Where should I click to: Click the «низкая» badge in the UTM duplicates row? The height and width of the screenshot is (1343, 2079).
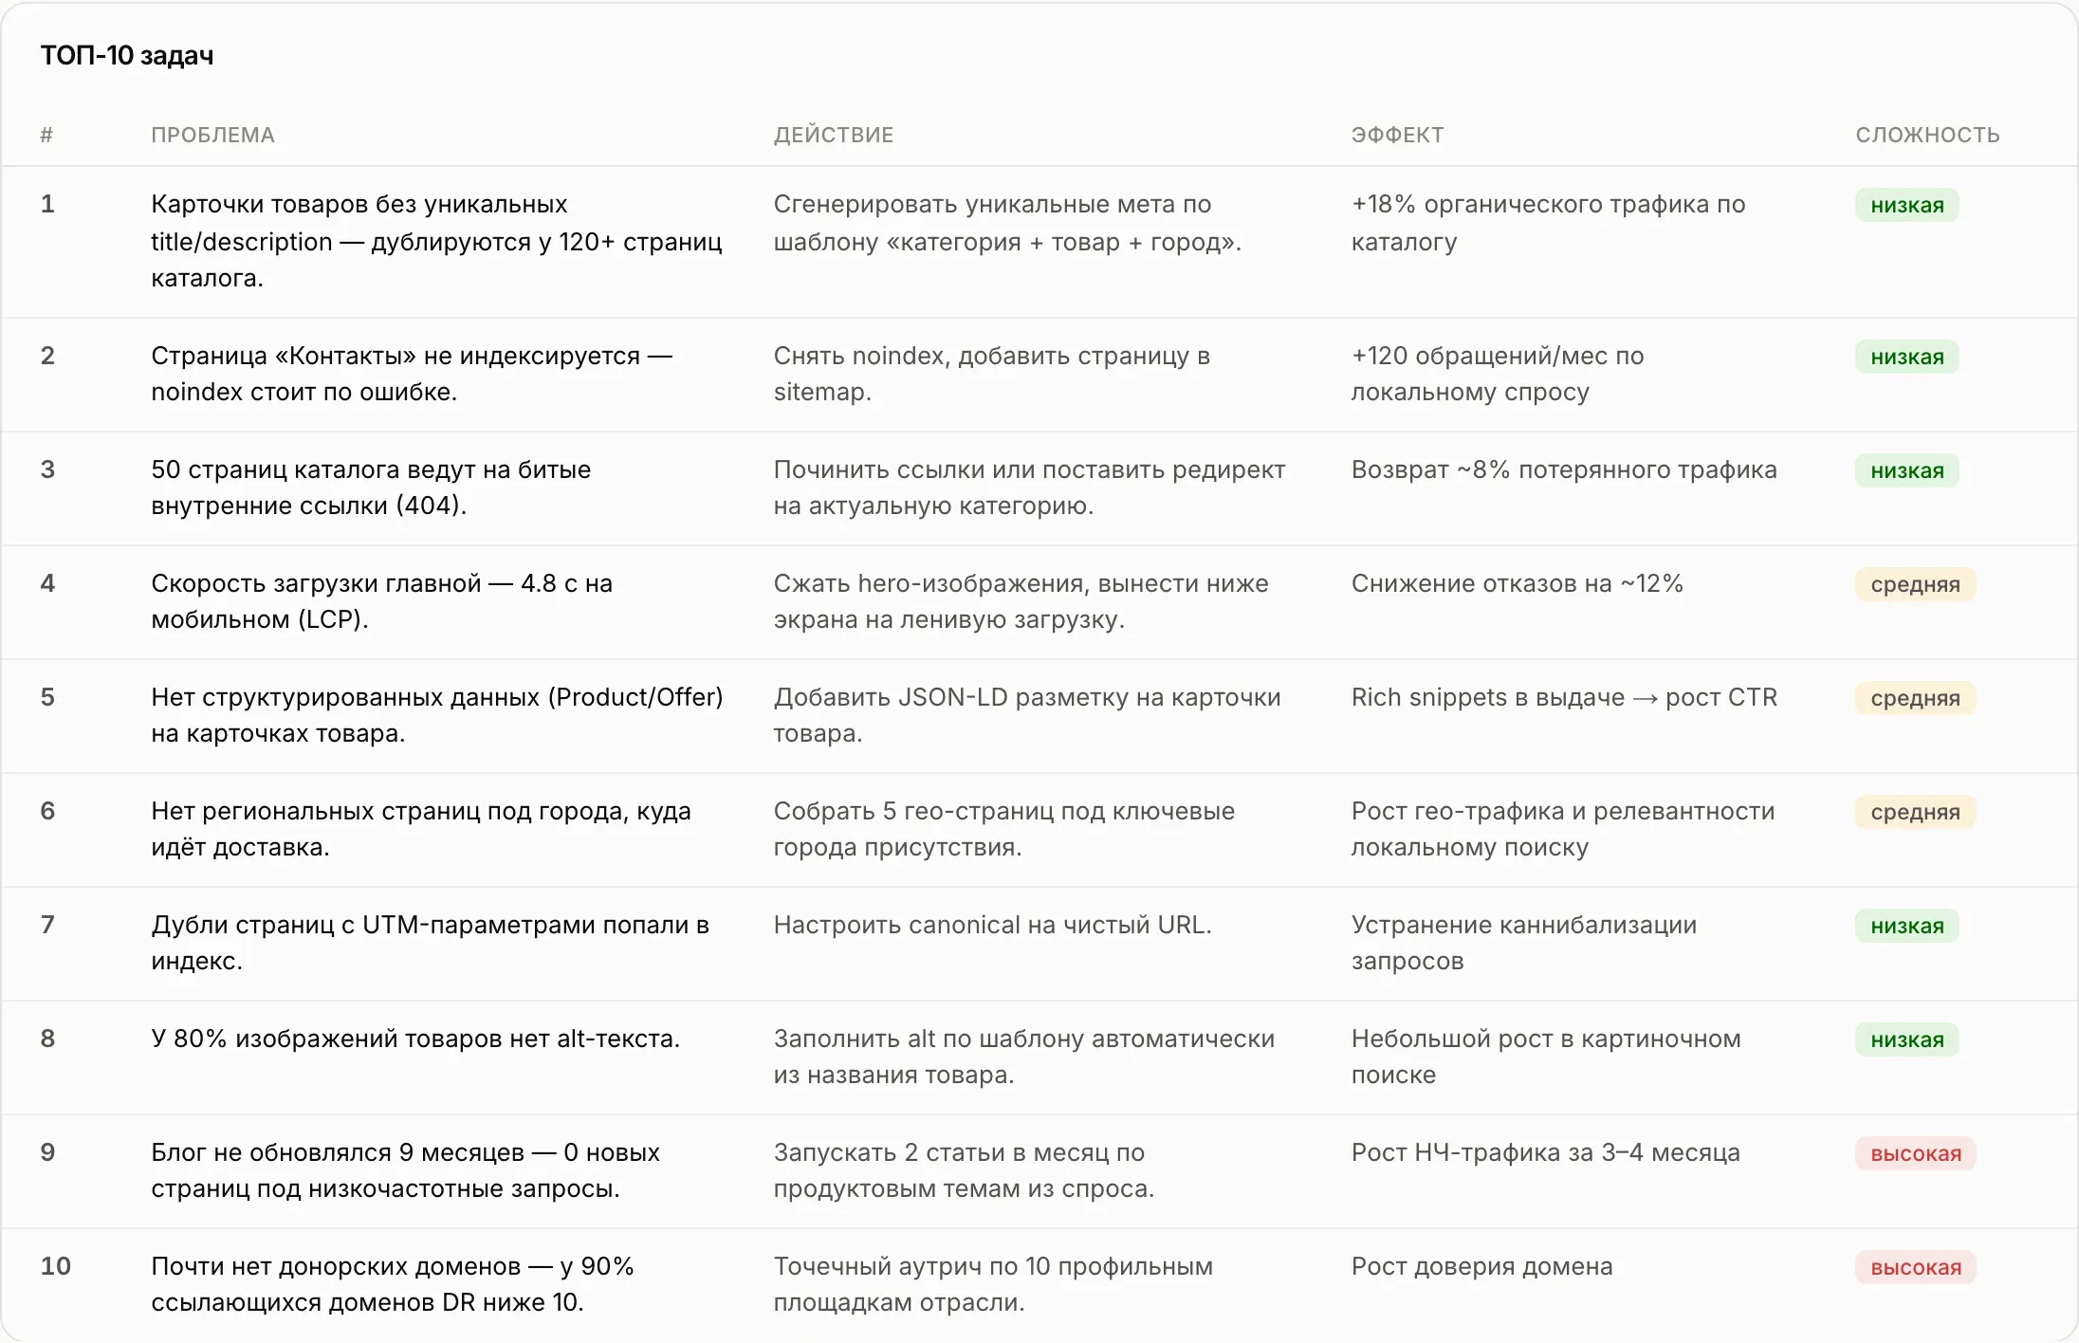[x=1906, y=926]
